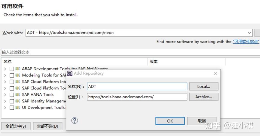Click the Eclipse icon in Add Repository title
Screen dimensions: 260x136
coord(70,73)
